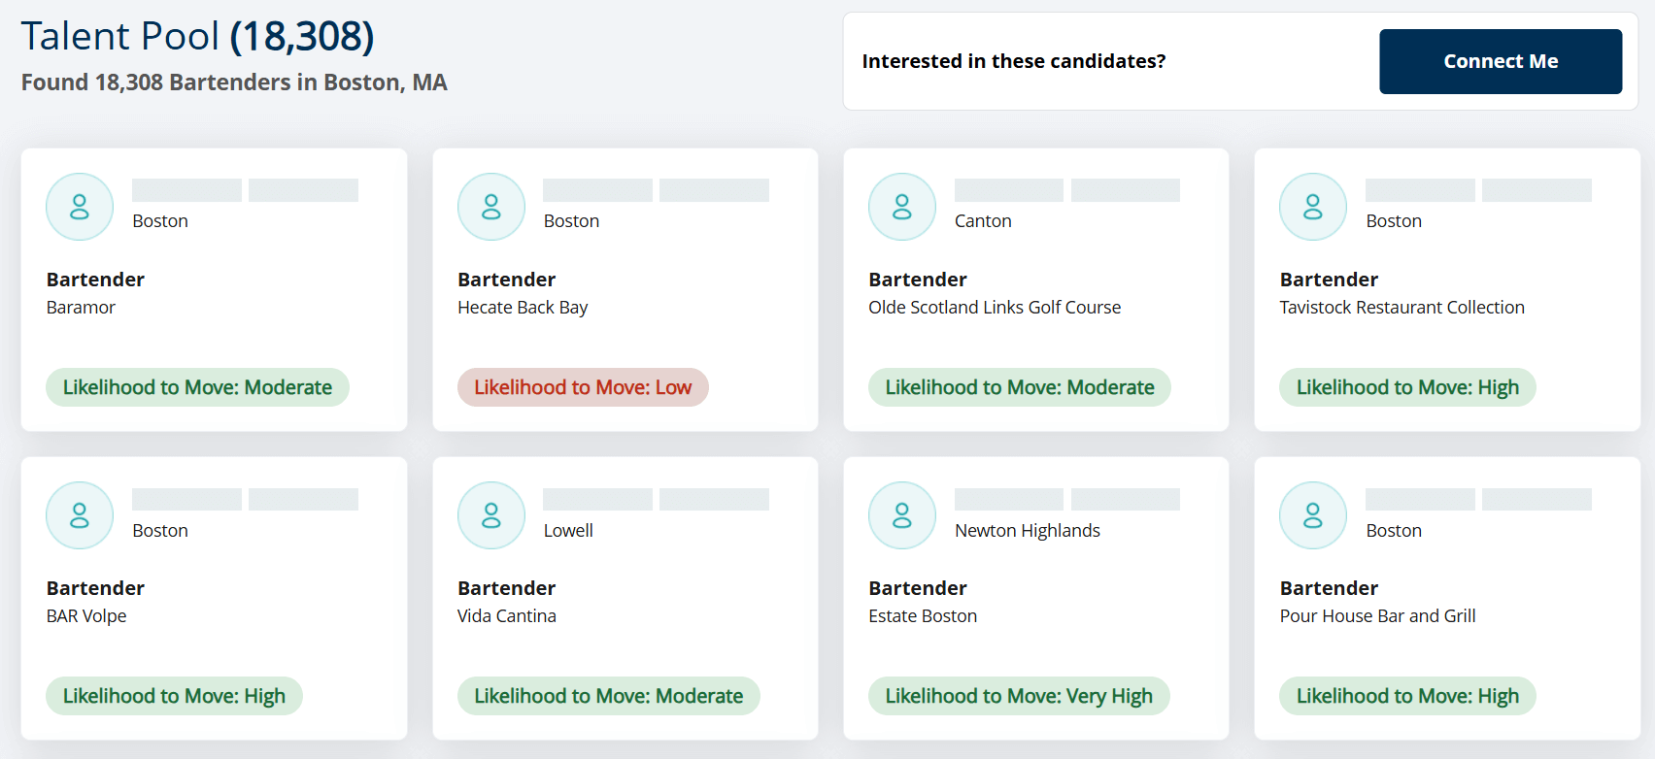This screenshot has height=759, width=1655.
Task: Click the candidate icon on the Vida Cantina card
Action: click(490, 515)
